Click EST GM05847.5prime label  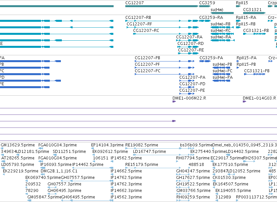point(44,197)
